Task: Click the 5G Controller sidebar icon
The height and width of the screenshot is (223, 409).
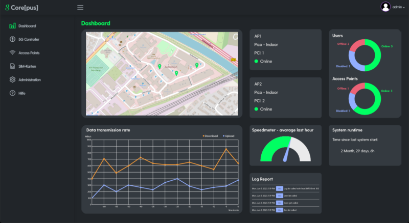Action: (12, 39)
